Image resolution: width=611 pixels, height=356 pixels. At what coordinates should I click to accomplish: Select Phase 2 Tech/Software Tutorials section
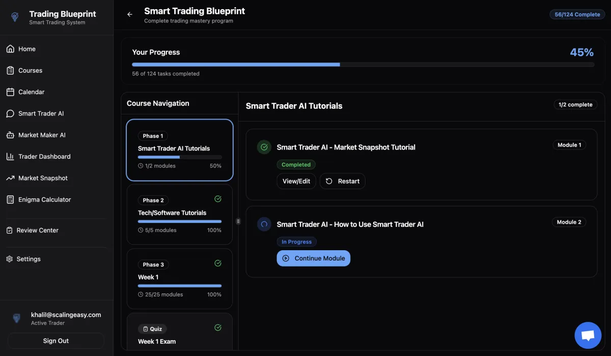click(179, 214)
